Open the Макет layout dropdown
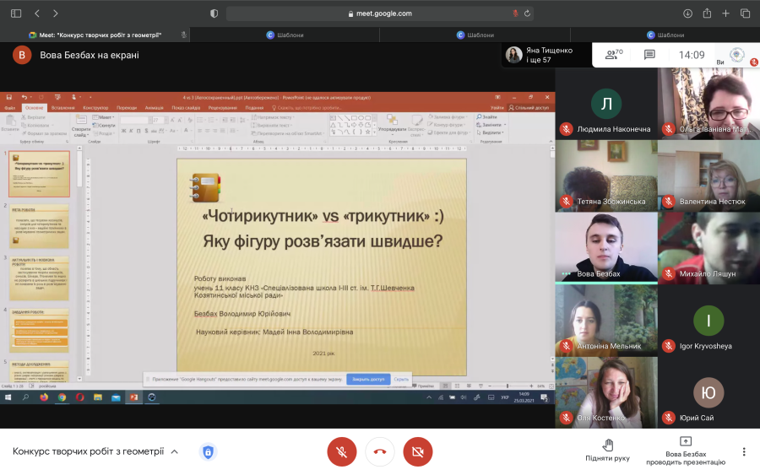 104,117
